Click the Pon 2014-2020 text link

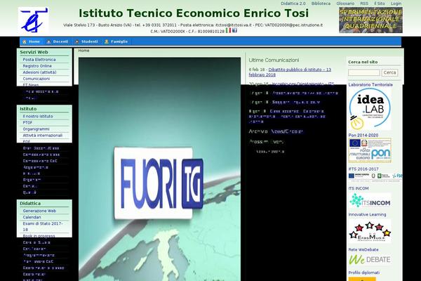[363, 136]
